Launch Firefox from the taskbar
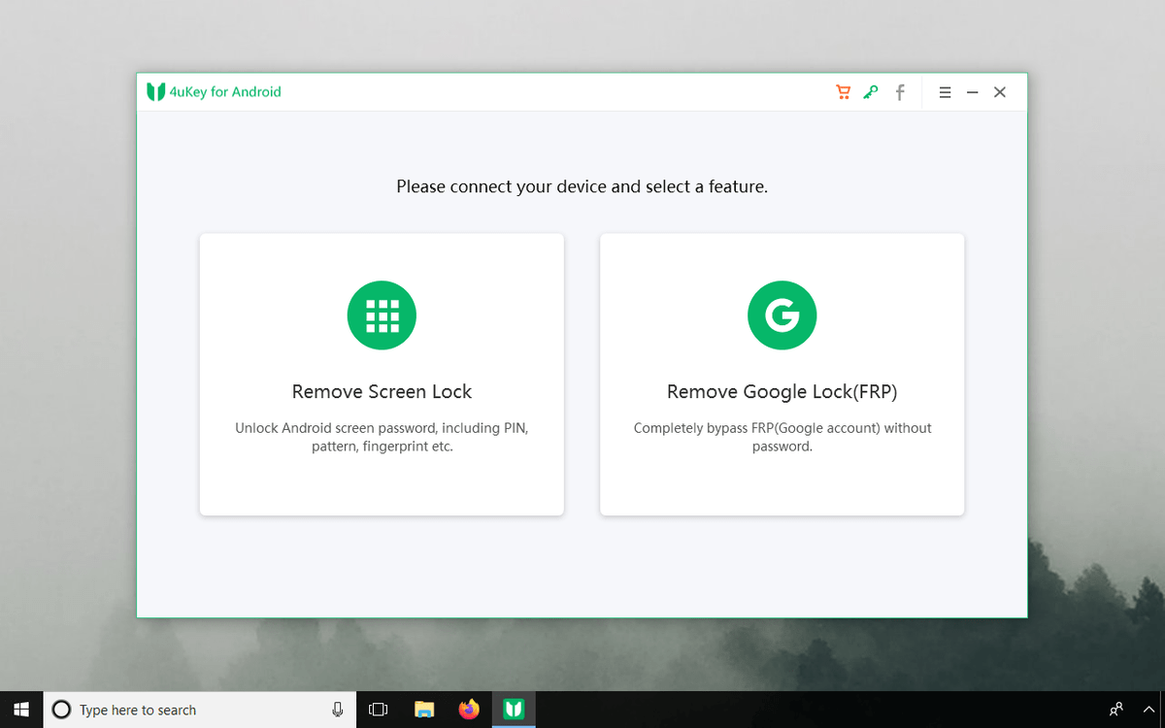 point(469,709)
